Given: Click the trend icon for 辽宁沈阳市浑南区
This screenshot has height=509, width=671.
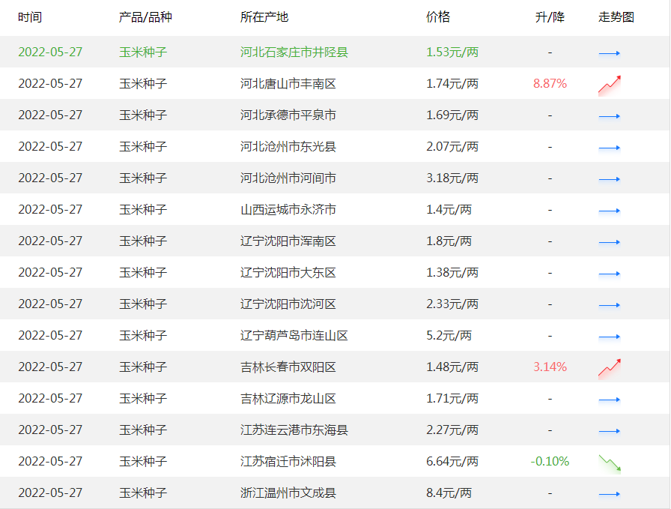Looking at the screenshot, I should [610, 241].
